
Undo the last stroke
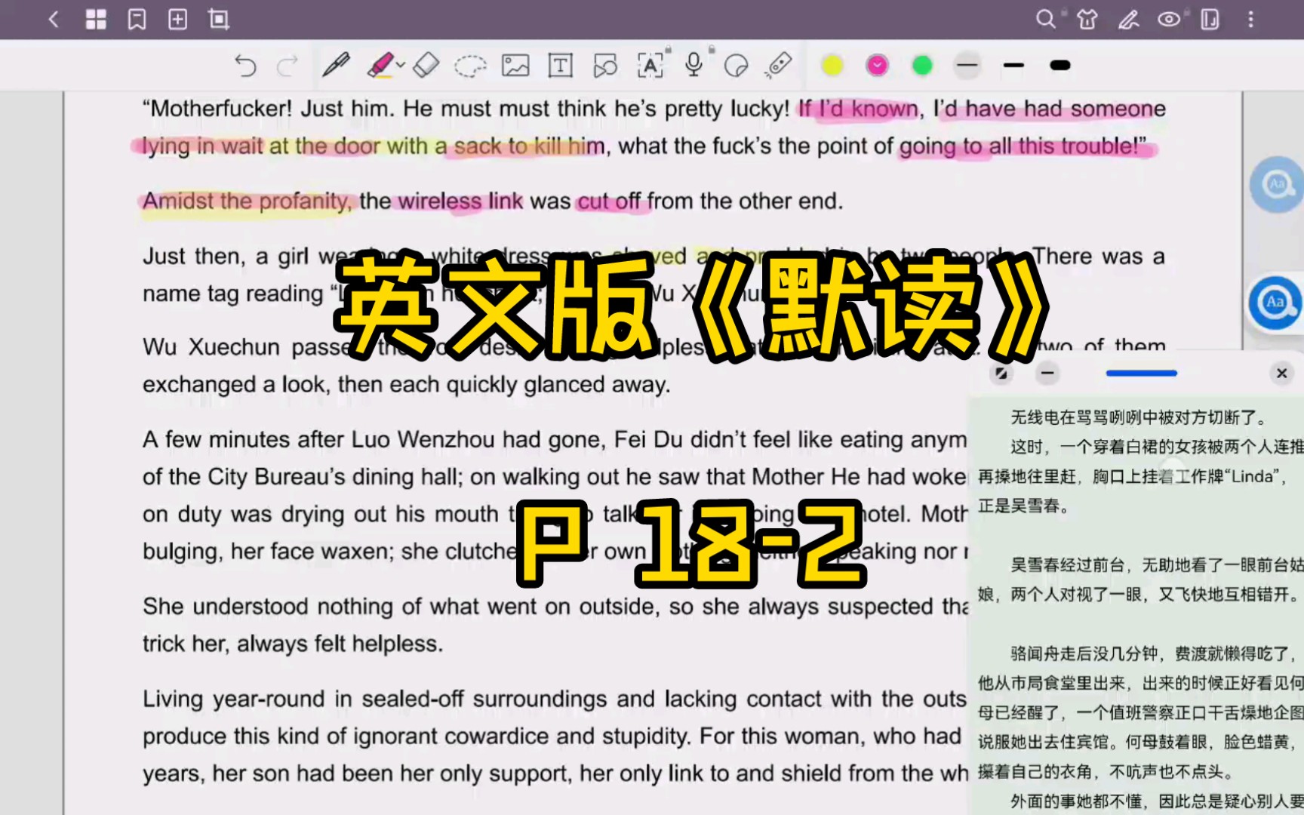coord(245,66)
